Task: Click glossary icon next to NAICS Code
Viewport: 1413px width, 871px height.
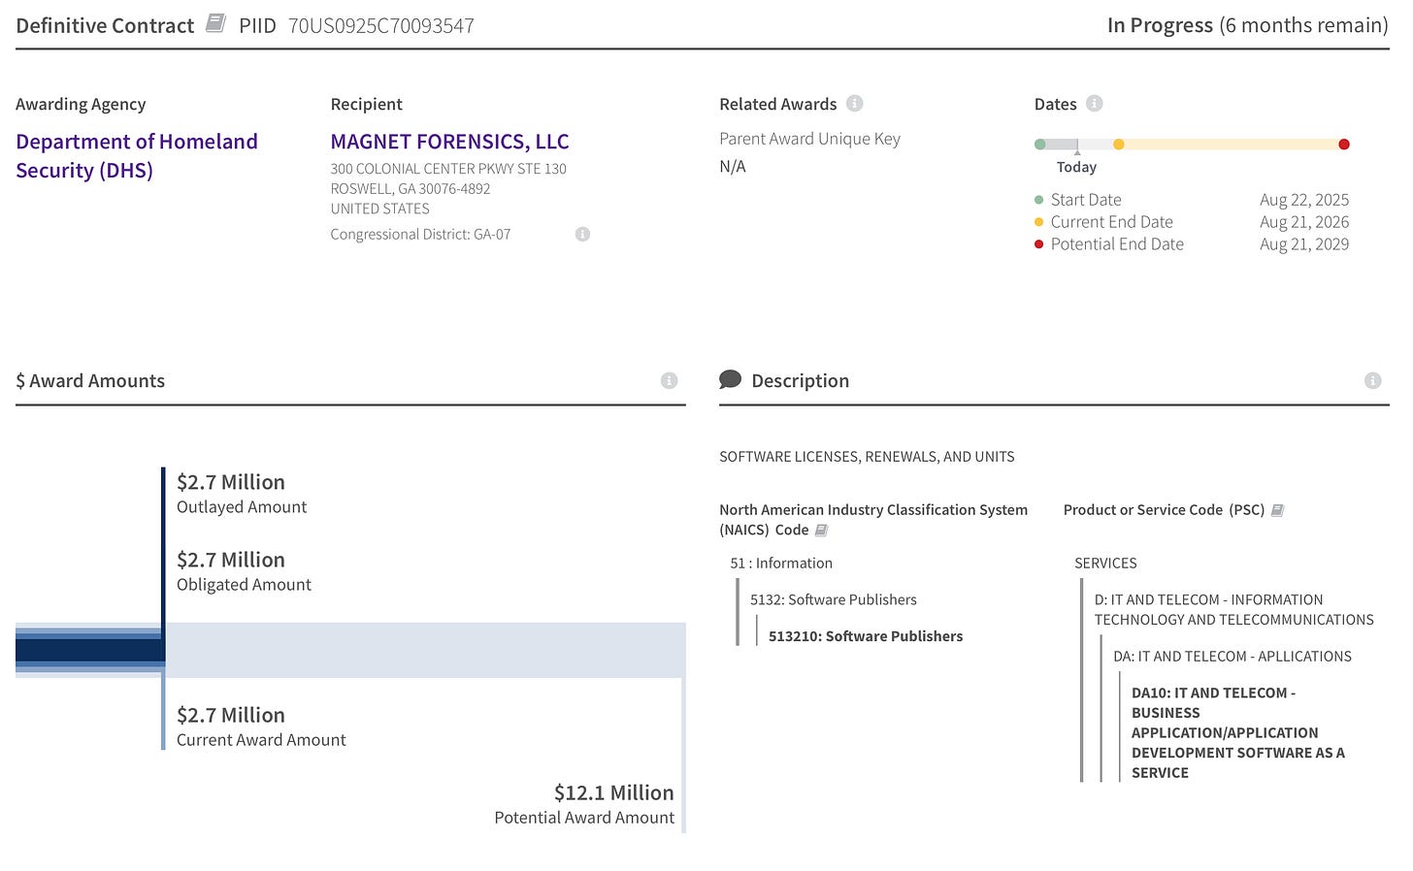Action: click(821, 530)
